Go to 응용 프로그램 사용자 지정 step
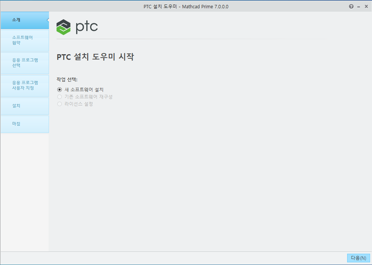 coord(24,85)
